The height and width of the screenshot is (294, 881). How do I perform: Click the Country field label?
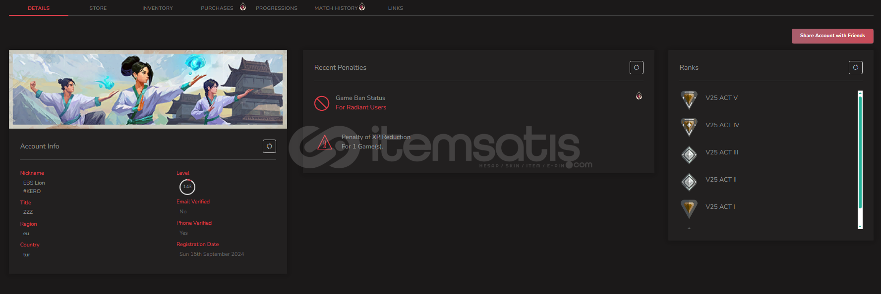click(x=30, y=245)
